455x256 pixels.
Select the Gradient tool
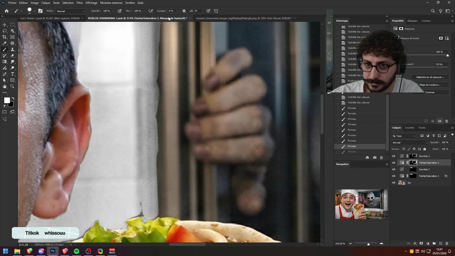coord(5,62)
